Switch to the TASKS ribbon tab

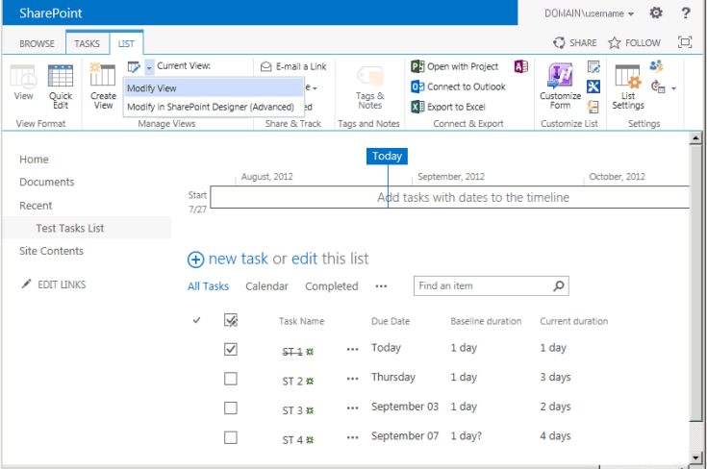pos(87,43)
